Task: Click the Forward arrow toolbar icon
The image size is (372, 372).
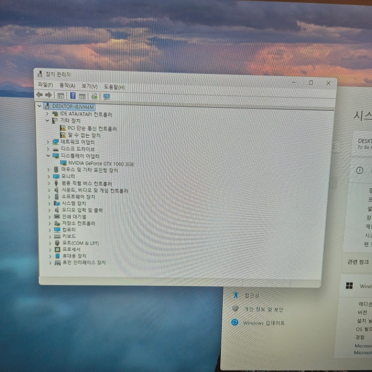Action: (x=48, y=95)
